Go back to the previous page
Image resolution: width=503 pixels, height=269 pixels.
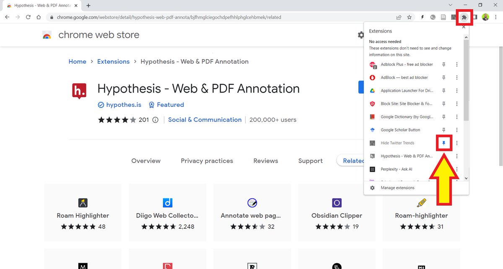pos(7,17)
